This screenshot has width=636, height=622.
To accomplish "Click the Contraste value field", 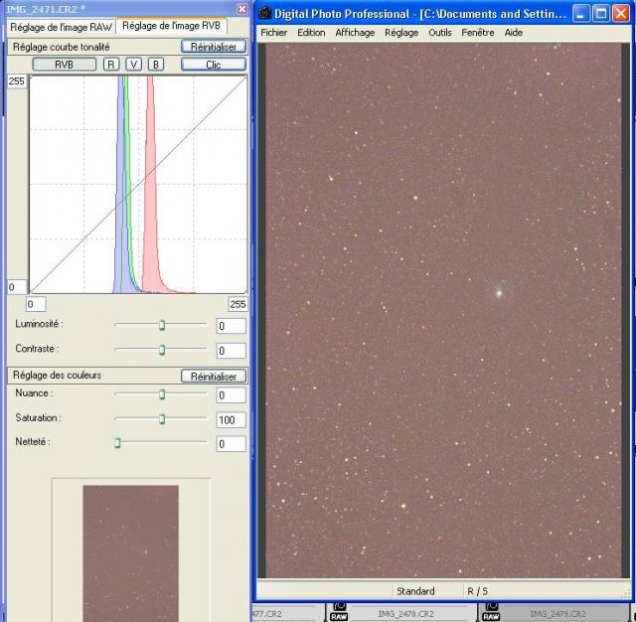I will pos(231,351).
